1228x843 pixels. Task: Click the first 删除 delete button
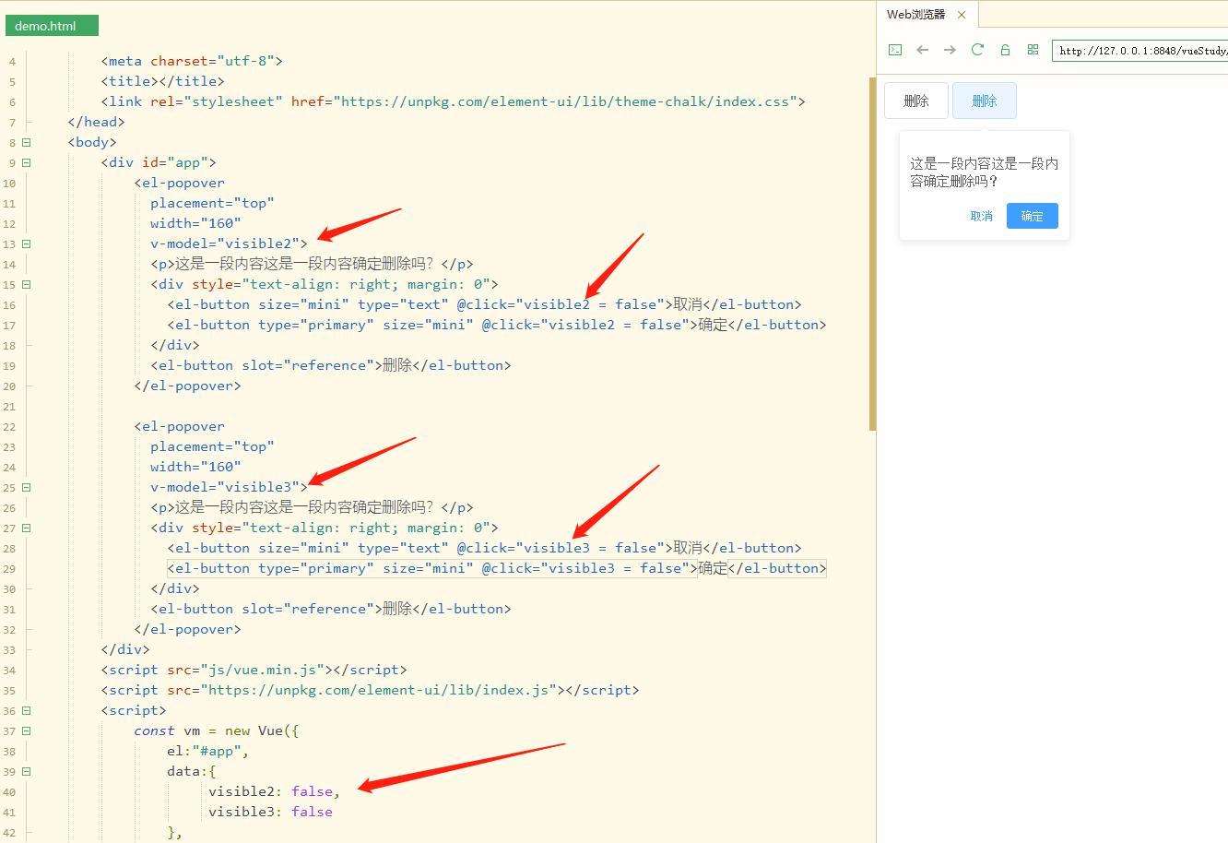click(915, 99)
